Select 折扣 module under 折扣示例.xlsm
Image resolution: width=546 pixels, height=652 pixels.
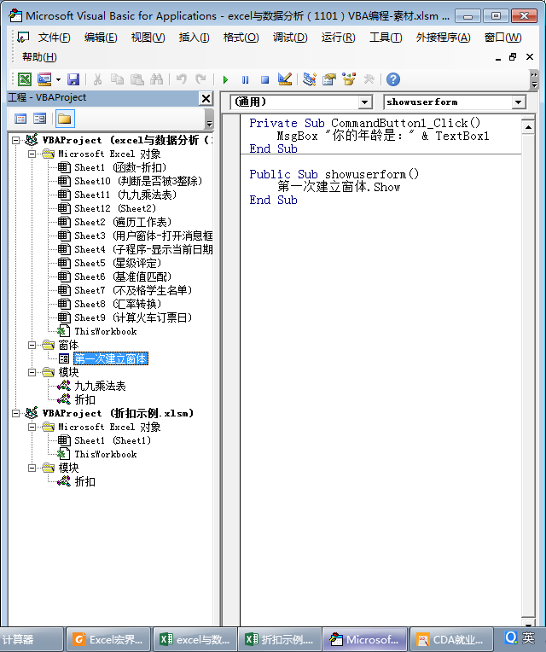(84, 481)
